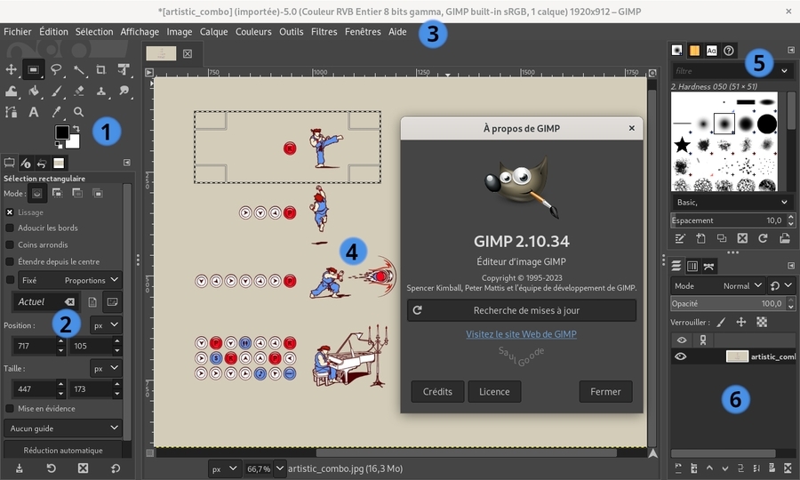Image resolution: width=800 pixels, height=480 pixels.
Task: Click Recherche de mises à jour
Action: (x=522, y=310)
